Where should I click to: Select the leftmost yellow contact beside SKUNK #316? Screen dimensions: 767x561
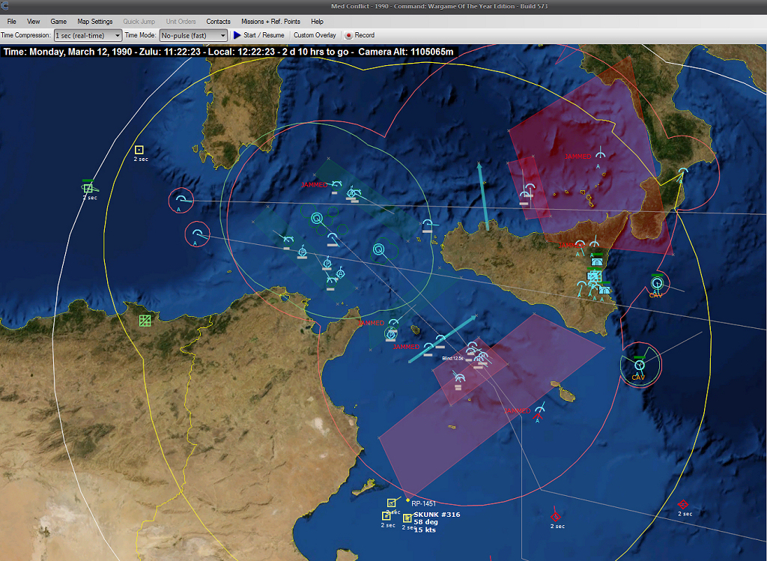[x=386, y=516]
